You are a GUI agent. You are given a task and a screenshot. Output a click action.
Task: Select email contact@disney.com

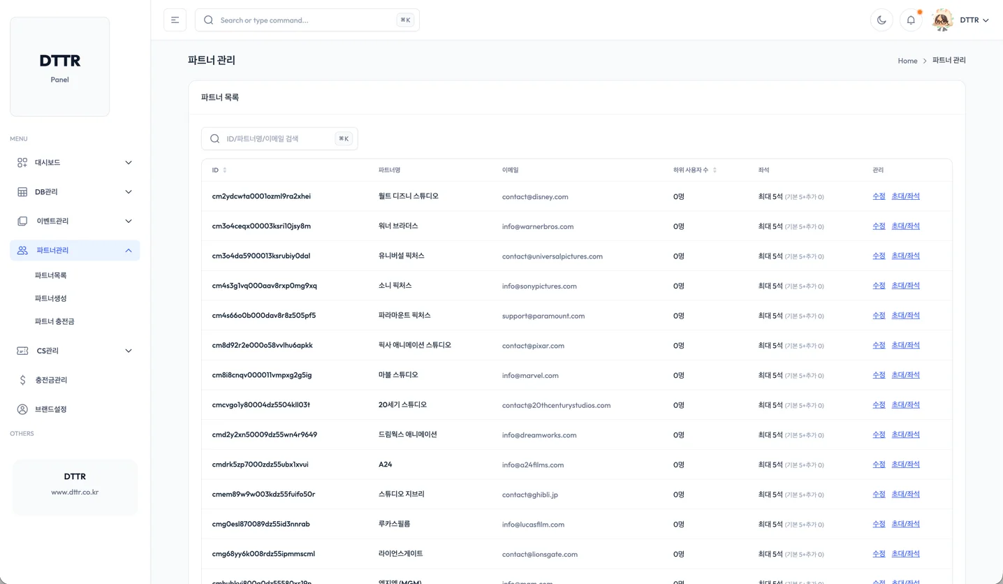(x=535, y=197)
